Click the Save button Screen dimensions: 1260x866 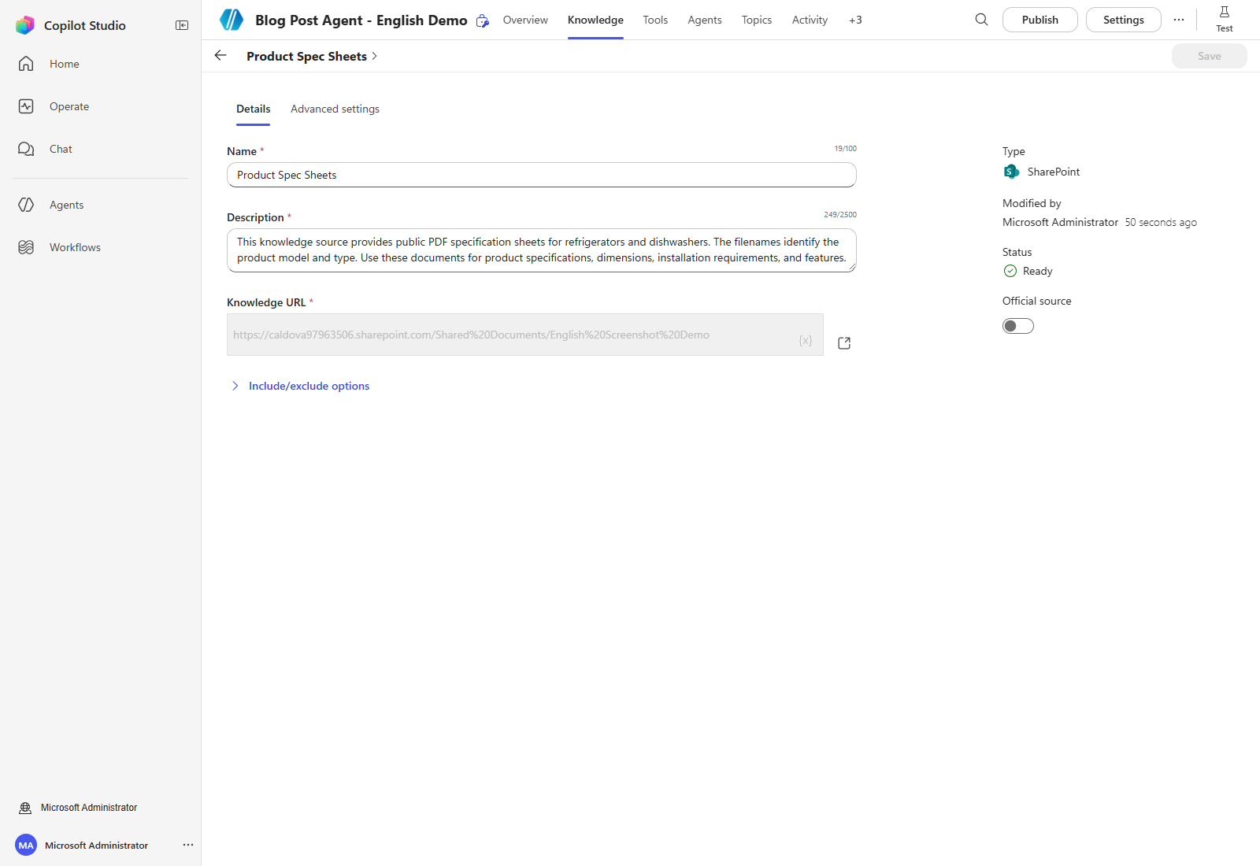(x=1210, y=56)
